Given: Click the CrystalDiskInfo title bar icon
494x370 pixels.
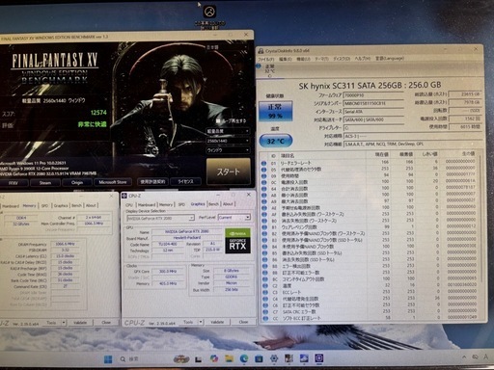Looking at the screenshot, I should coord(261,51).
